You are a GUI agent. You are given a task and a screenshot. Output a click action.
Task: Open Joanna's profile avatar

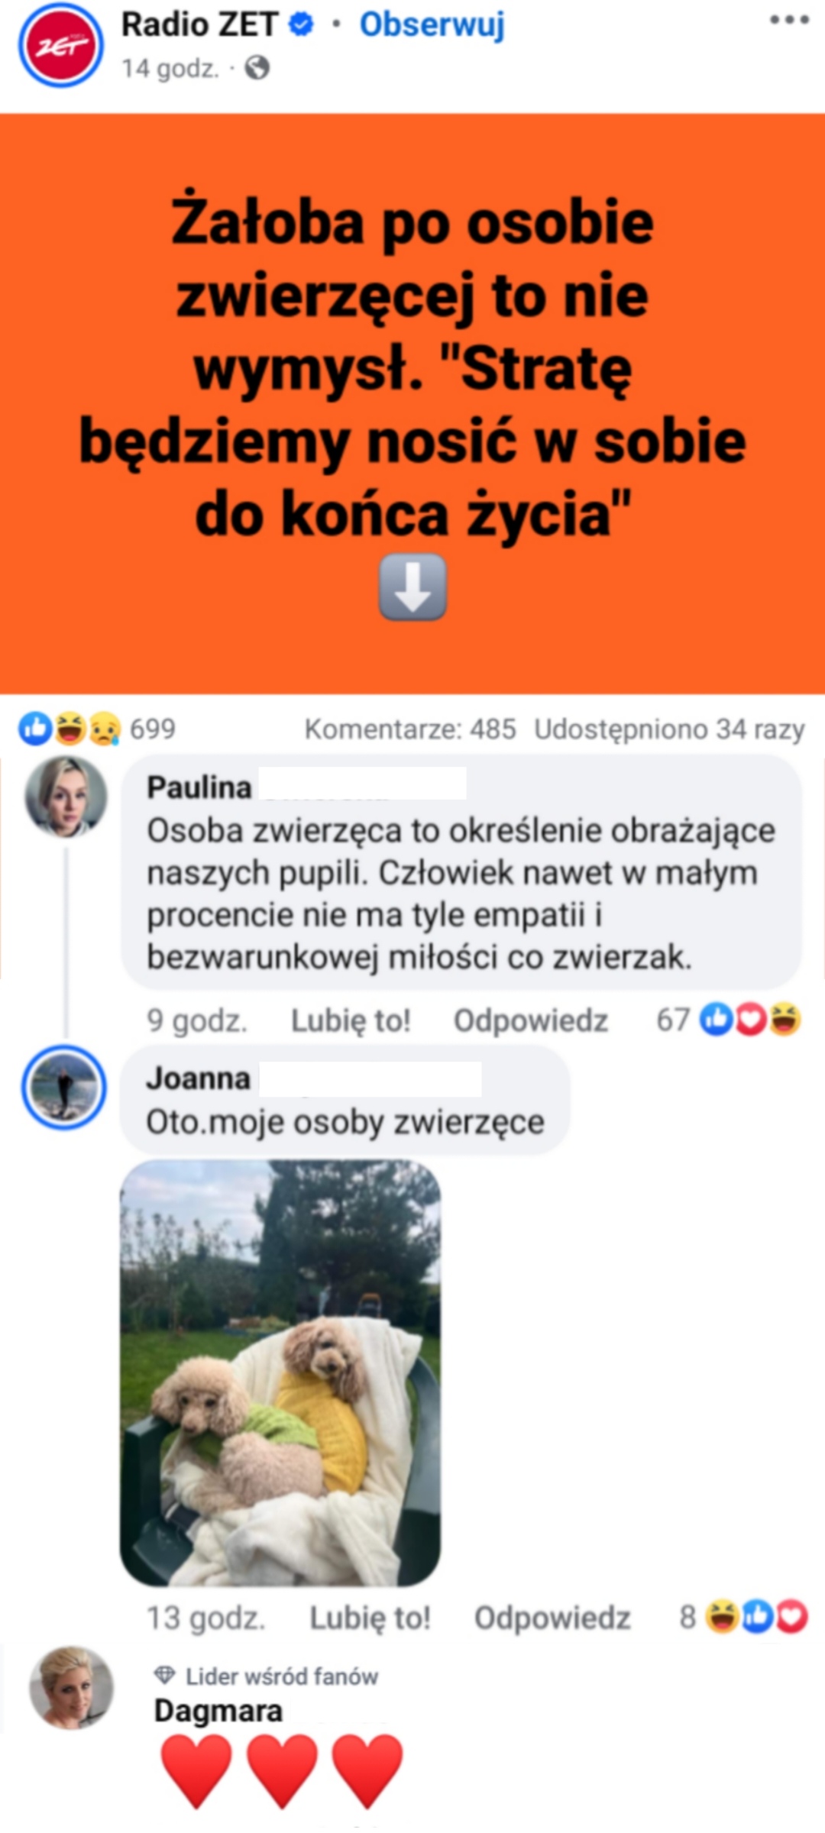[64, 1087]
